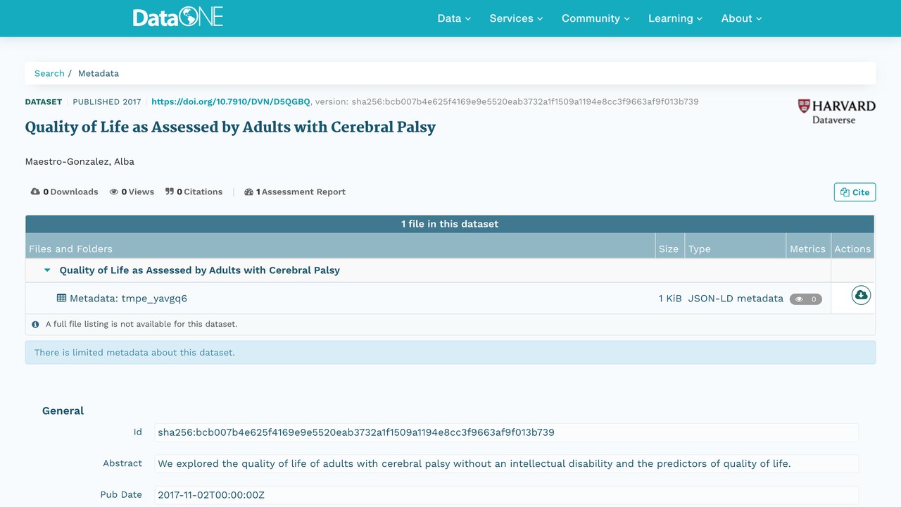The height and width of the screenshot is (507, 901).
Task: Click the Downloads cloud icon
Action: point(35,192)
